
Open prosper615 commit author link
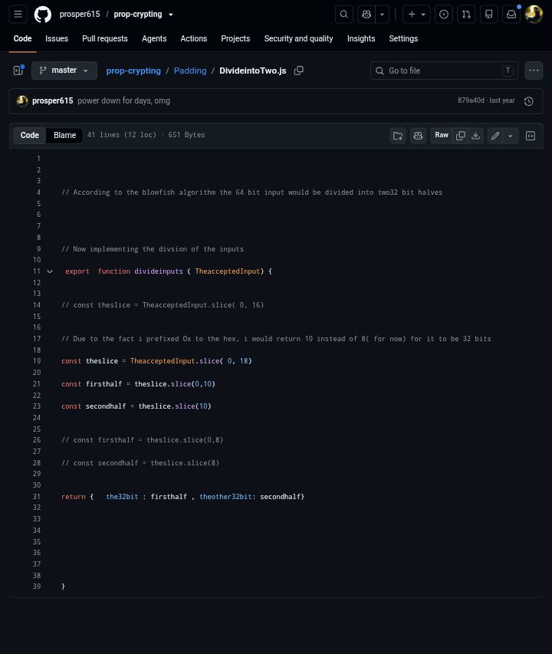tap(53, 100)
